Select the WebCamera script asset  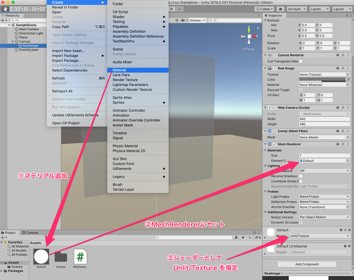click(80, 259)
